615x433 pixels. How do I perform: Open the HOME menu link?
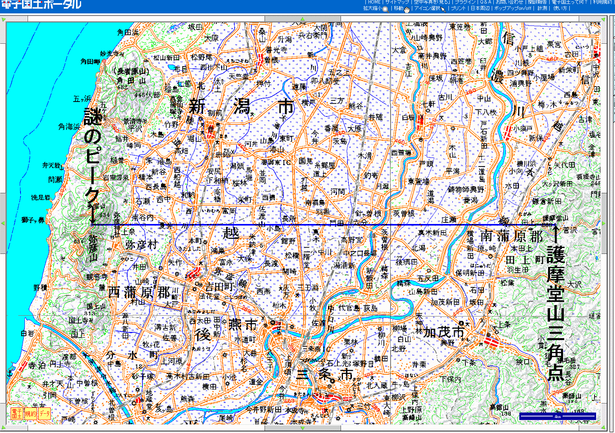(374, 2)
